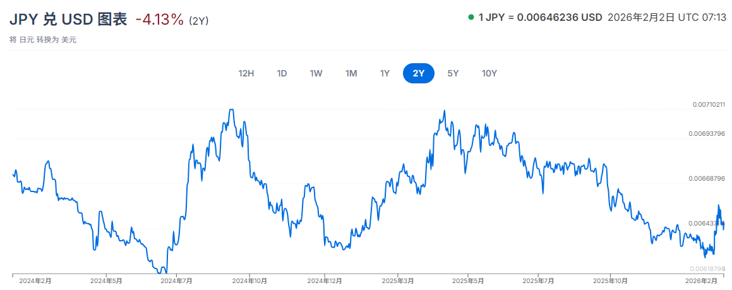Viewport: 732px width, 290px height.
Task: Select the 5Y time range
Action: (453, 73)
